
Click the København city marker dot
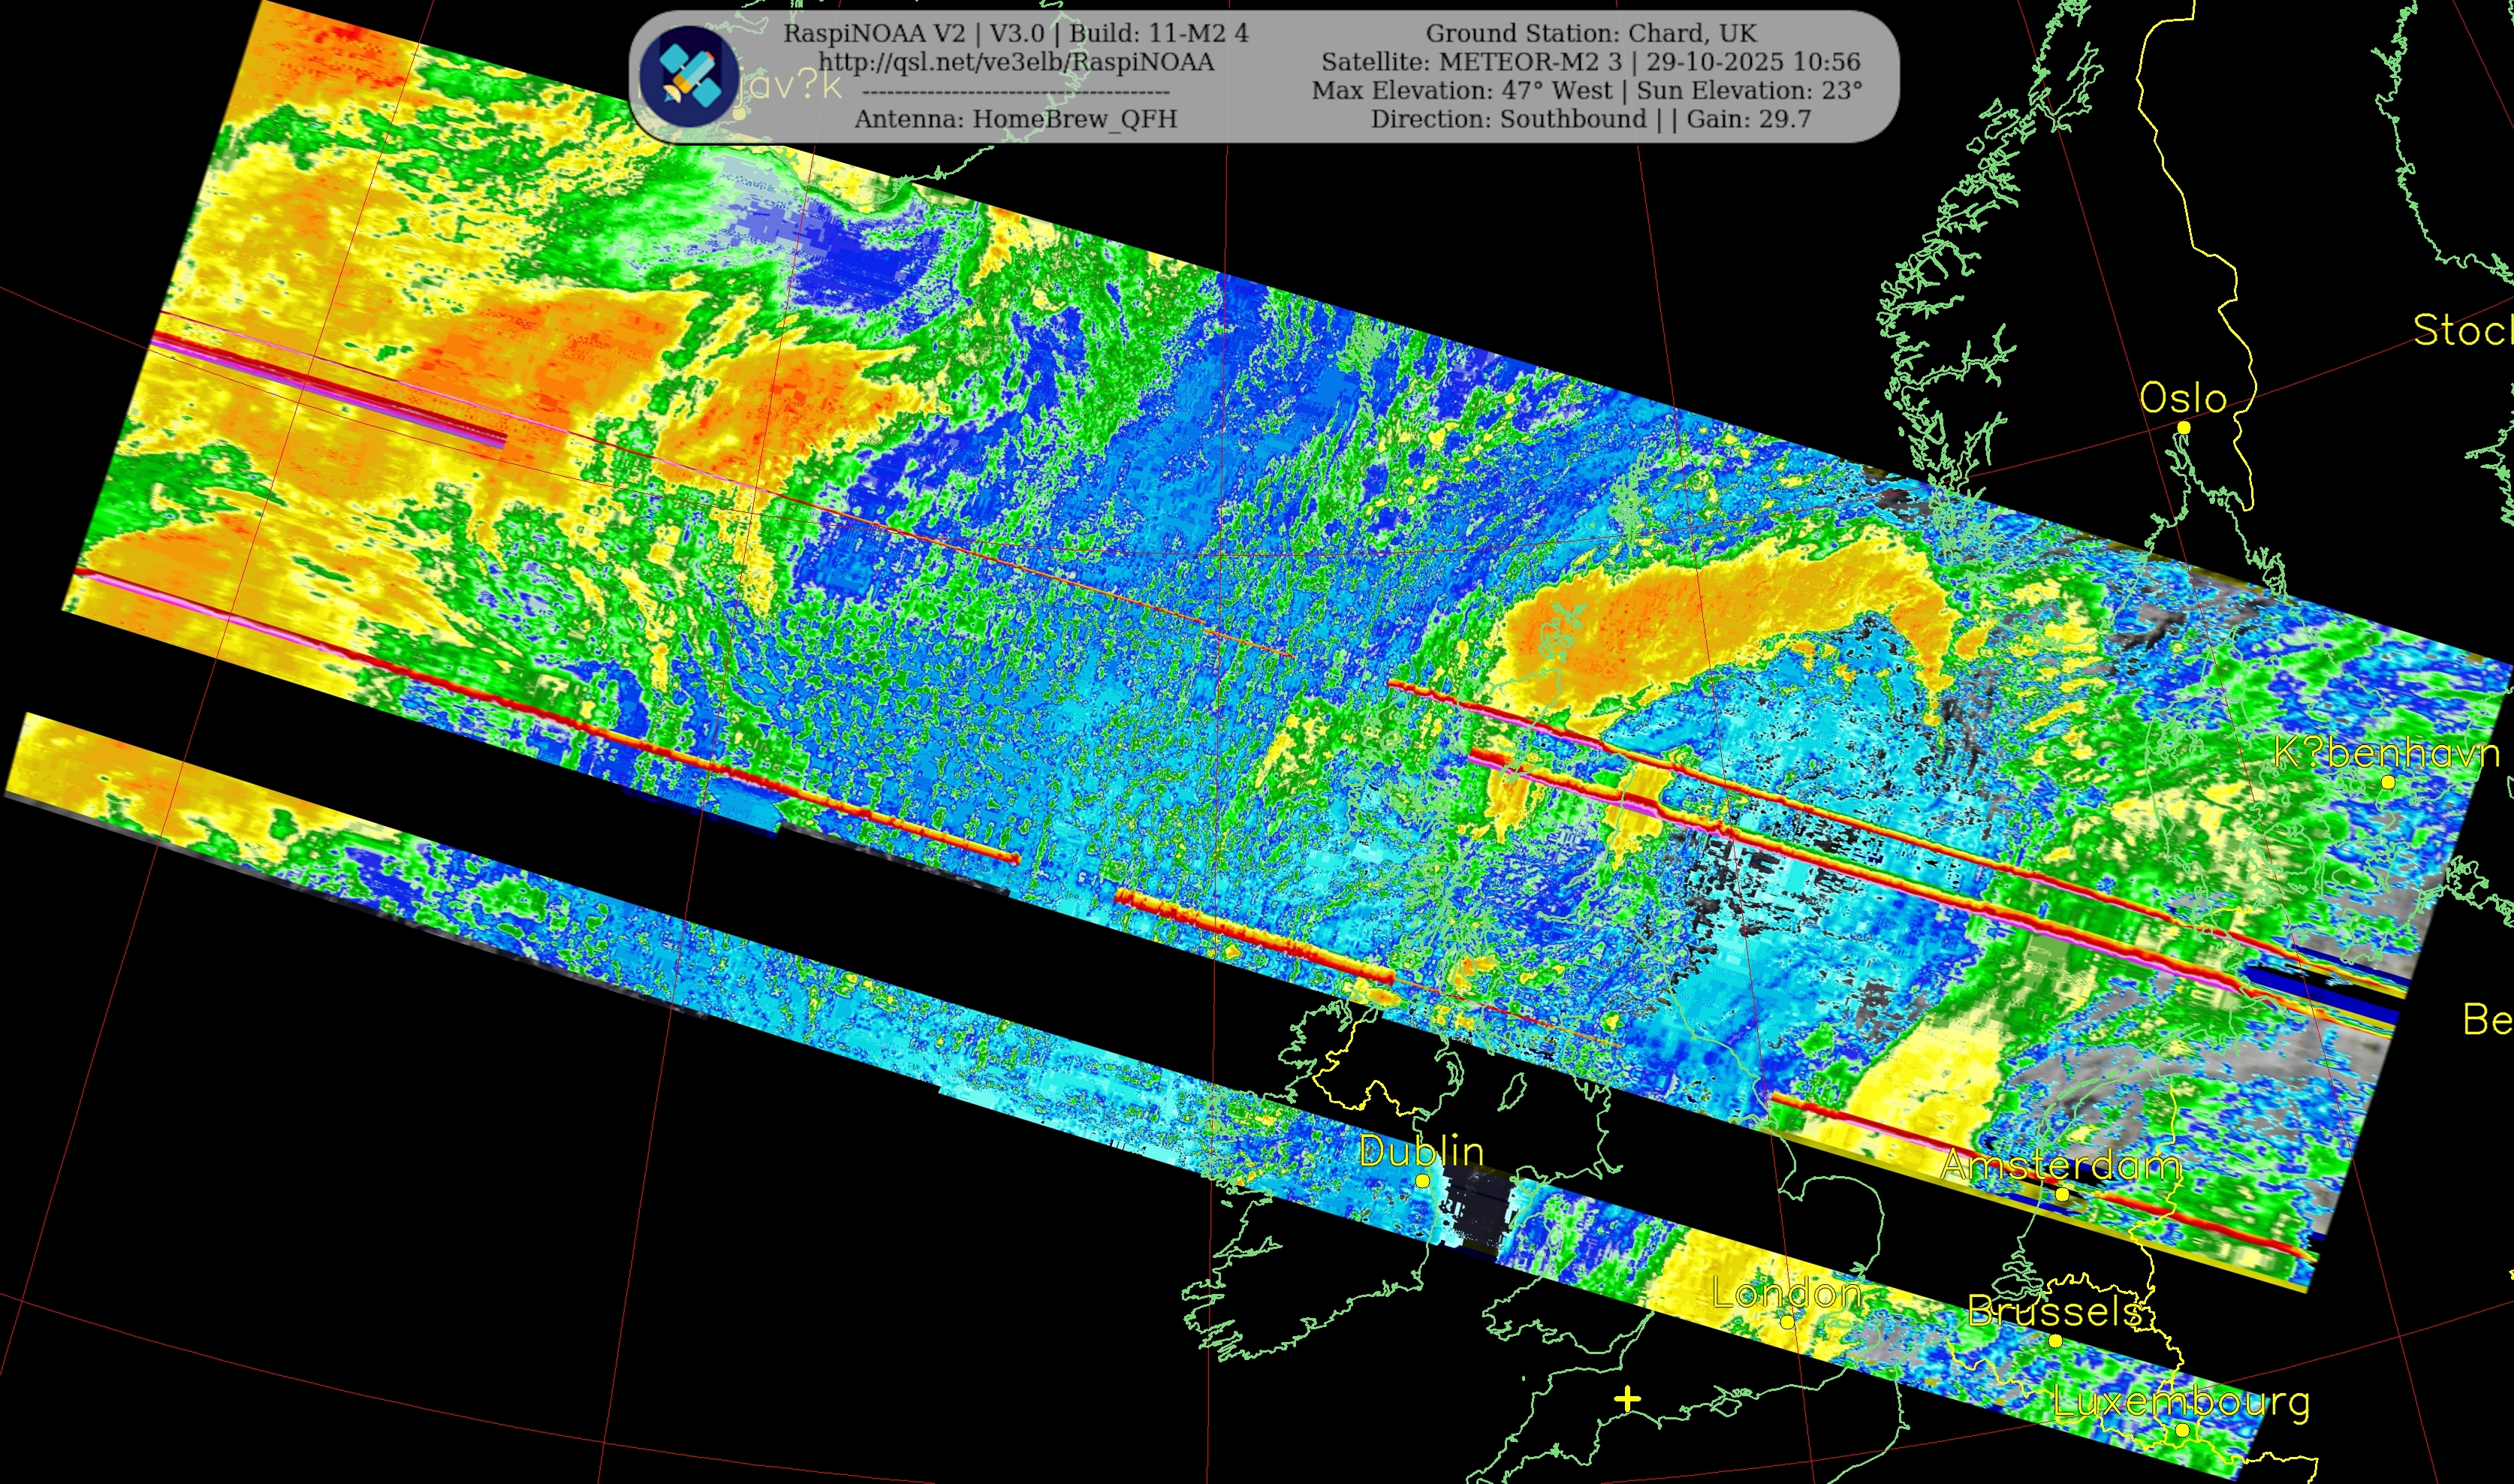click(2388, 782)
